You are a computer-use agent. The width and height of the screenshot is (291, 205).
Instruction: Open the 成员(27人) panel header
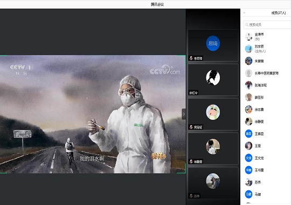pyautogui.click(x=279, y=13)
